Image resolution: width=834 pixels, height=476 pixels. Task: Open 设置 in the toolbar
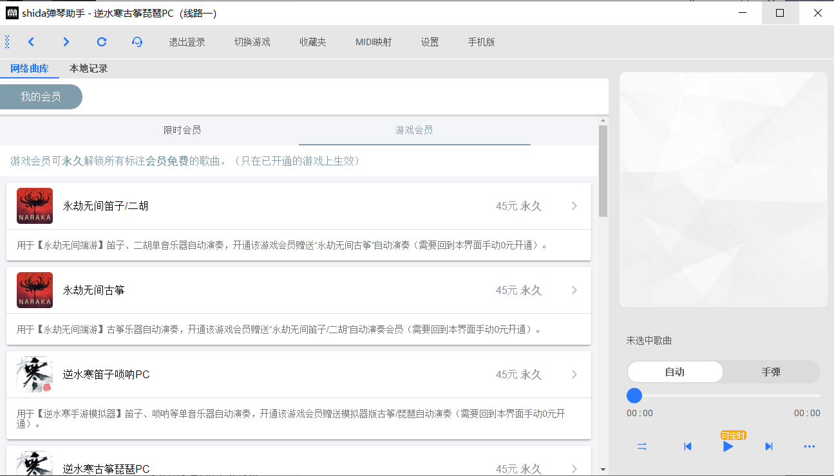point(430,42)
